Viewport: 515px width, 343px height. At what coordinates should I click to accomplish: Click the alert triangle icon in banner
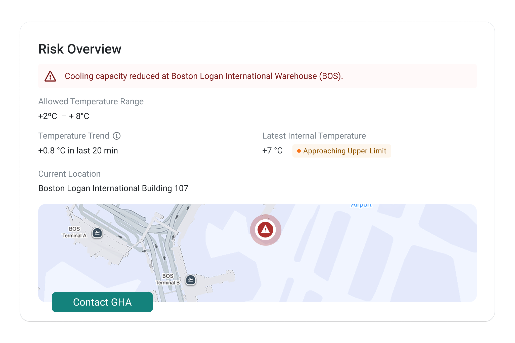(50, 76)
